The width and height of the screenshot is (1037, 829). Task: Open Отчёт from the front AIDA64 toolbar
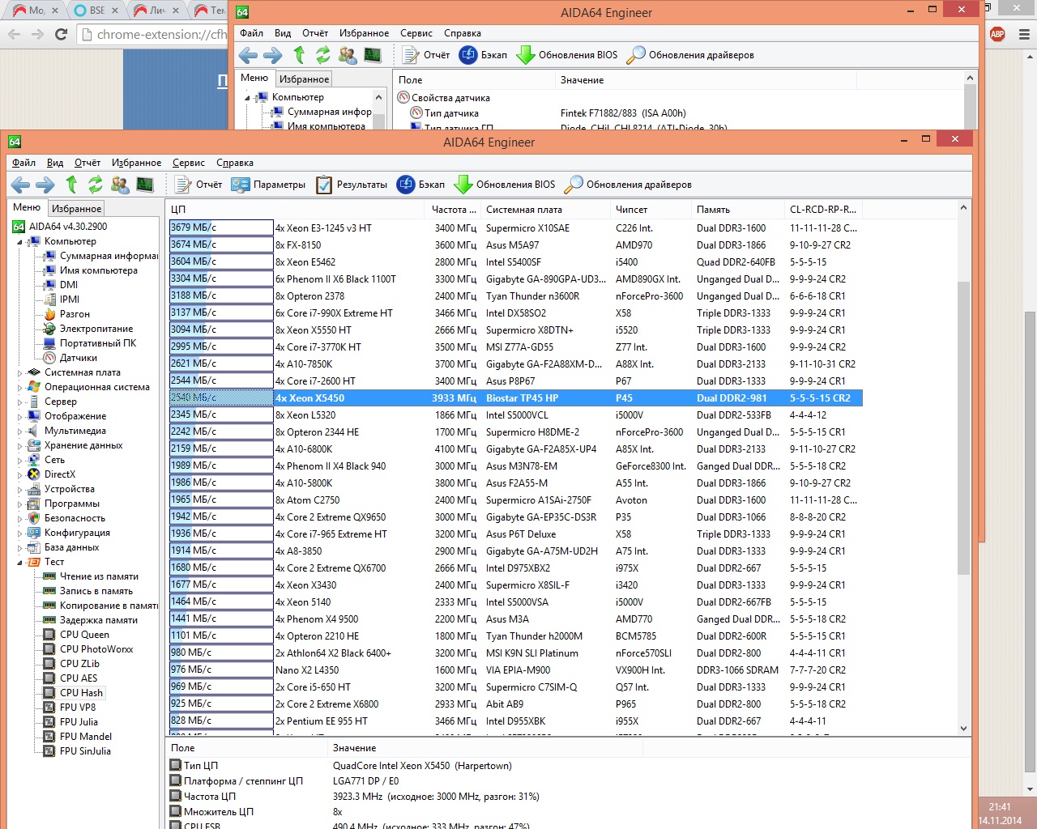(x=198, y=185)
